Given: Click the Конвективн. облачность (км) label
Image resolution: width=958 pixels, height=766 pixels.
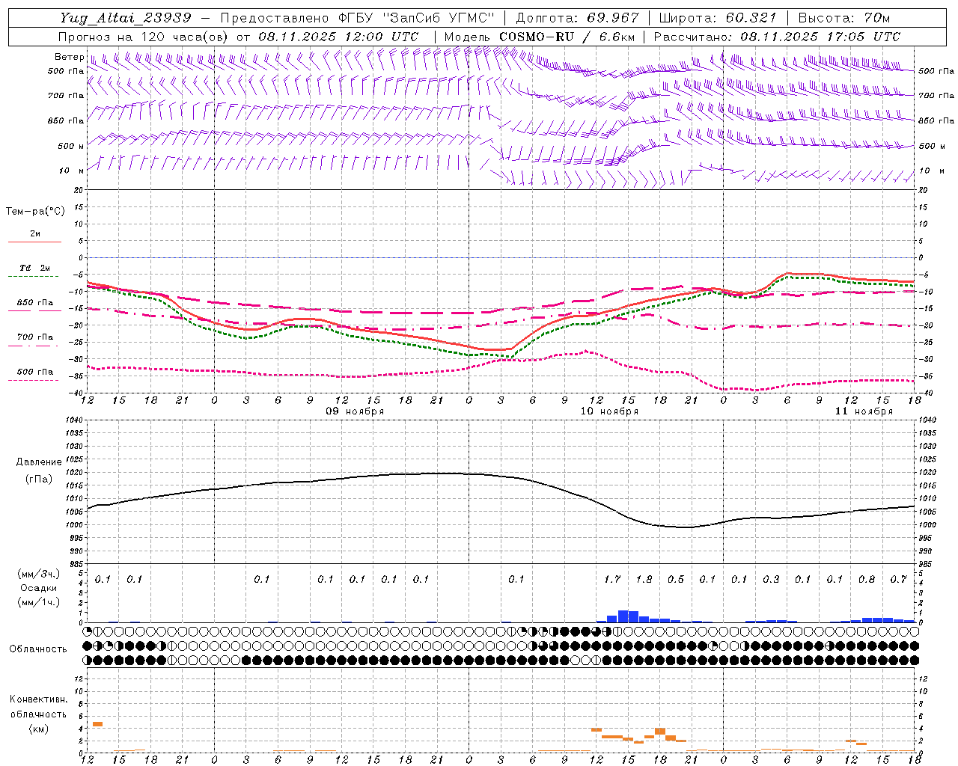Looking at the screenshot, I should tap(38, 714).
